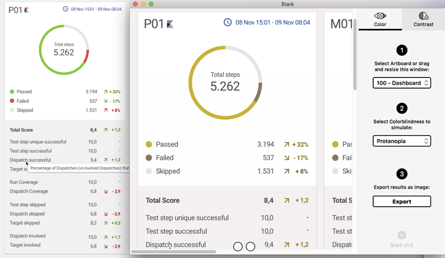The height and width of the screenshot is (258, 445).
Task: Click the flag logo beside P01 in Stark window
Action: tap(170, 24)
